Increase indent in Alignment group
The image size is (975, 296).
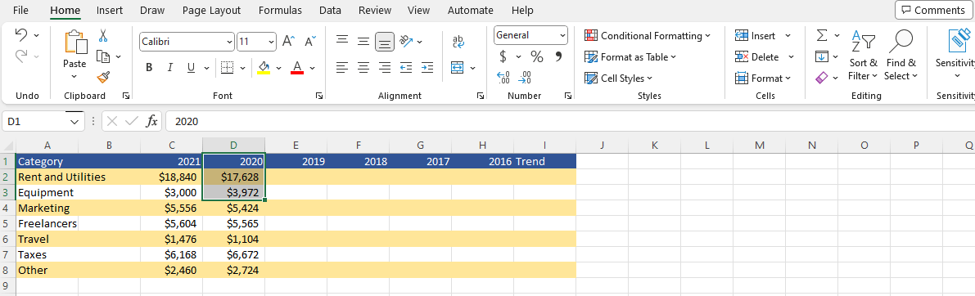click(427, 67)
